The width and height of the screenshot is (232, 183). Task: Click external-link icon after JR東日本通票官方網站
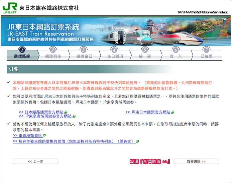point(172,112)
